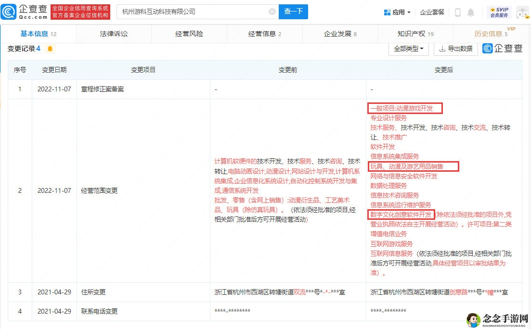This screenshot has height=329, width=531.
Task: Click the 变更日期 column header
Action: (x=54, y=70)
